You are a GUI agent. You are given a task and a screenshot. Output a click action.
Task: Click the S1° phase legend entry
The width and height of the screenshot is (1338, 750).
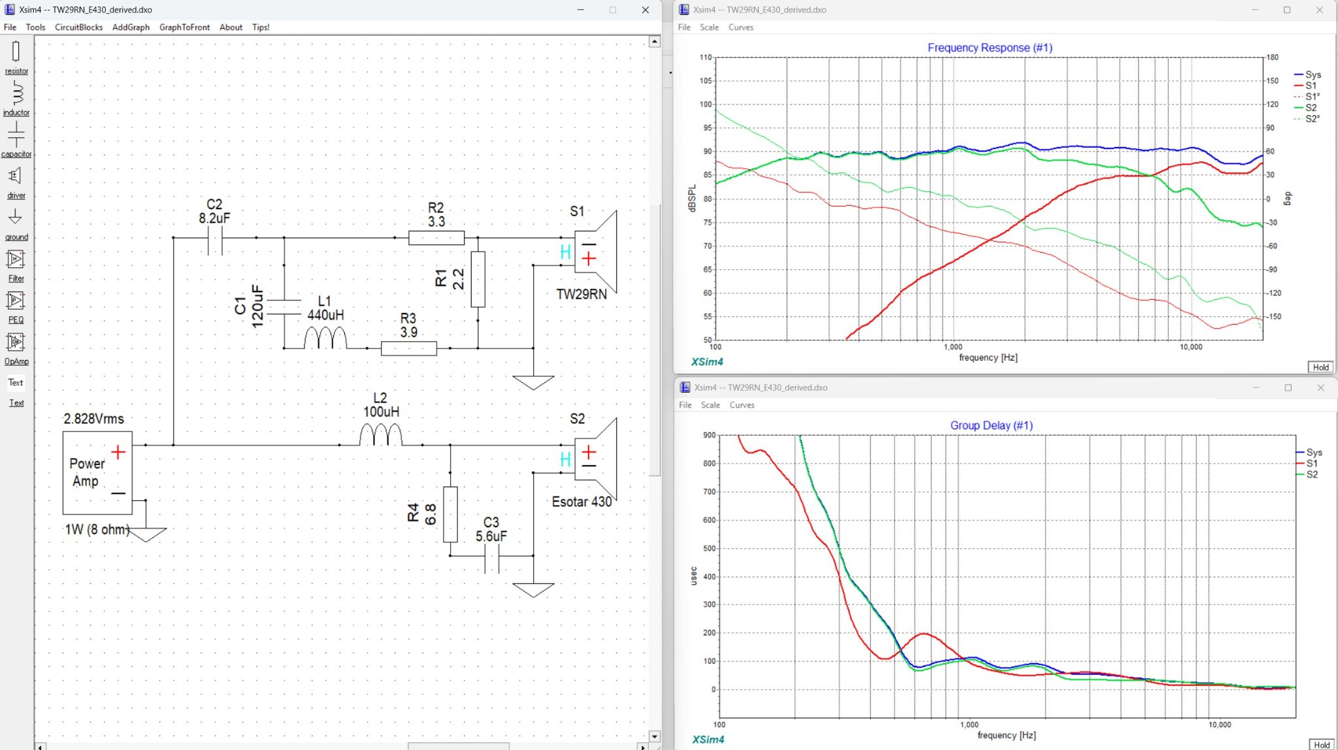click(1307, 97)
